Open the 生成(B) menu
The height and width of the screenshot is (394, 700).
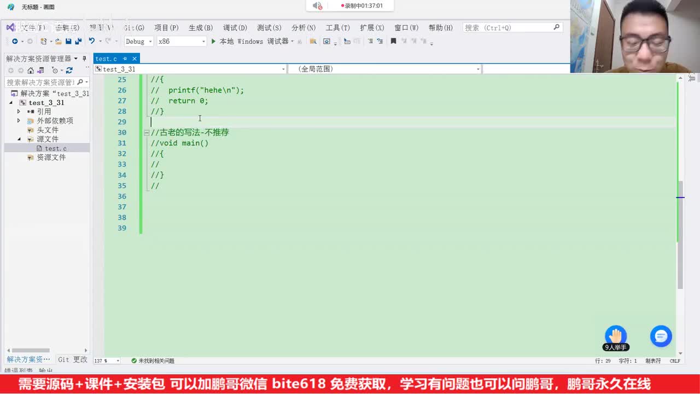point(201,27)
